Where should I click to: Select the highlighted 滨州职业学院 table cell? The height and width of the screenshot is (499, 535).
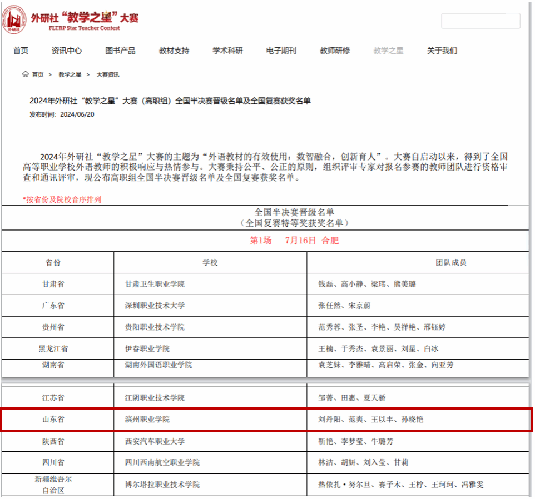point(147,420)
